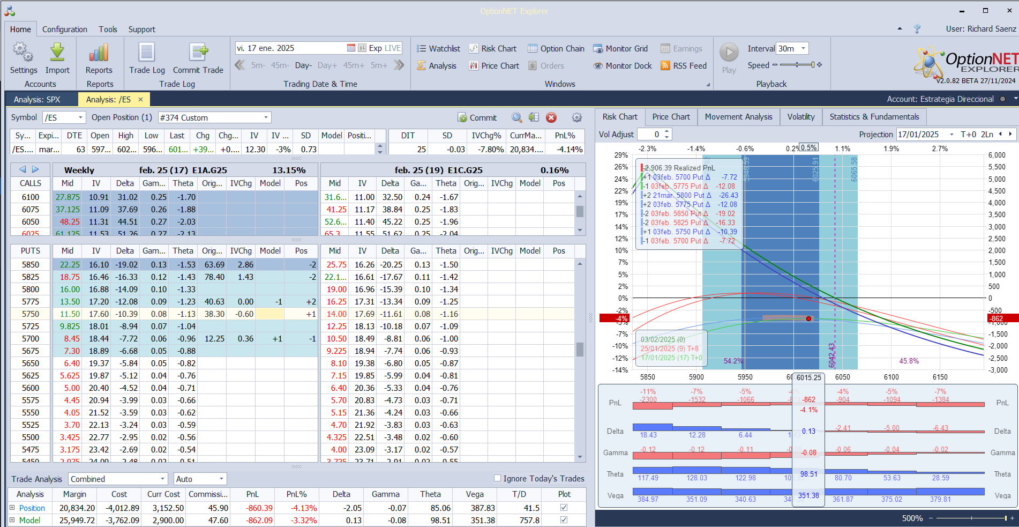
Task: Expand the Model analysis row
Action: tap(12, 519)
